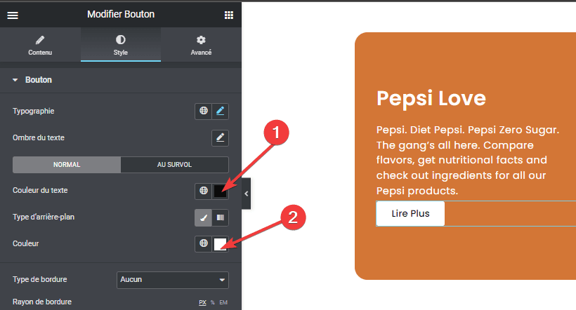Open Type de bordure dropdown
The width and height of the screenshot is (576, 310).
173,280
